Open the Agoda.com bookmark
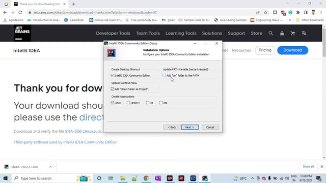Viewport: 326px width, 183px height. tap(14, 20)
